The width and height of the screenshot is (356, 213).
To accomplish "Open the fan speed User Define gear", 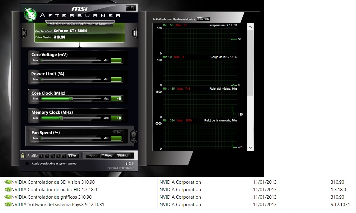I will point(134,136).
